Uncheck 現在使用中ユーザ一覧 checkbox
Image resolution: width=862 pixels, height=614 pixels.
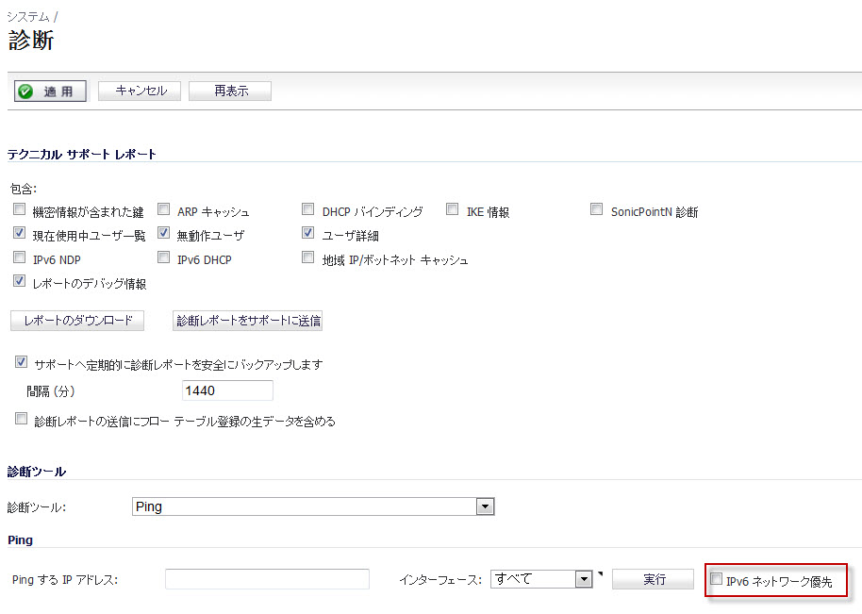tap(19, 233)
